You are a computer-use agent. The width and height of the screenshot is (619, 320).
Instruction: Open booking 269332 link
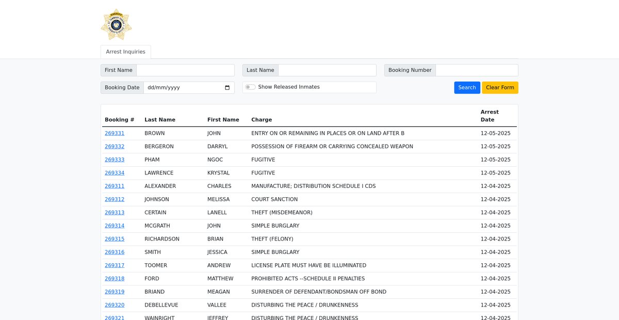(x=115, y=147)
